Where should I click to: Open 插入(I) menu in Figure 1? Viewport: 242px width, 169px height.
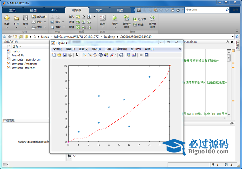point(96,49)
